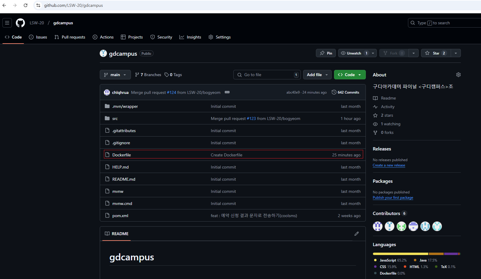Click Create a new release link
The height and width of the screenshot is (279, 481).
tap(389, 165)
